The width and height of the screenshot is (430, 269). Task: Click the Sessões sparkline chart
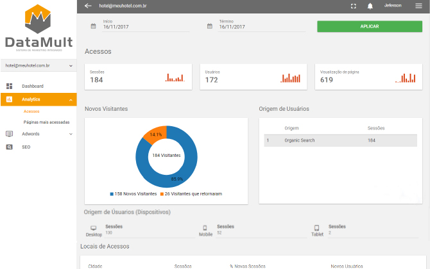click(x=175, y=77)
